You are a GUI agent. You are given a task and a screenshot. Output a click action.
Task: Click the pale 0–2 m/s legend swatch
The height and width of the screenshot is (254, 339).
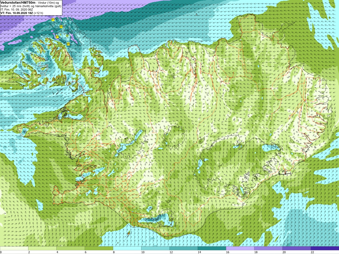pos(14,248)
